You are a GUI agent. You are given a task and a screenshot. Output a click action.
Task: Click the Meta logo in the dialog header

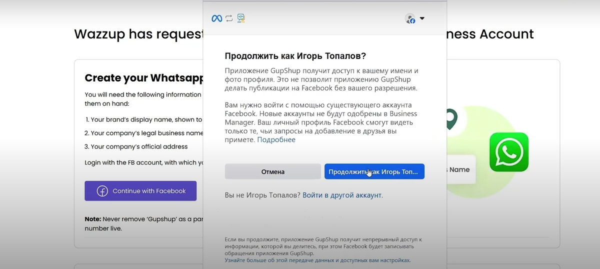(x=216, y=18)
